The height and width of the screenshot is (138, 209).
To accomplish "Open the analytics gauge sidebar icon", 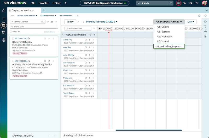I will point(4,40).
